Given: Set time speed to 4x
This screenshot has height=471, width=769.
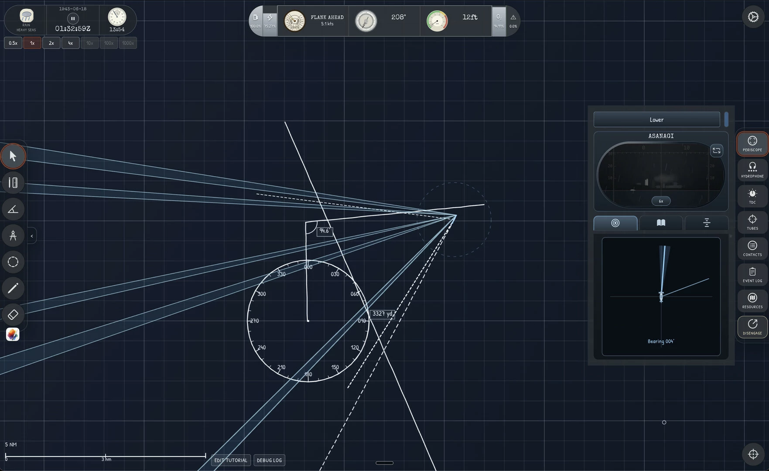Looking at the screenshot, I should coord(71,43).
